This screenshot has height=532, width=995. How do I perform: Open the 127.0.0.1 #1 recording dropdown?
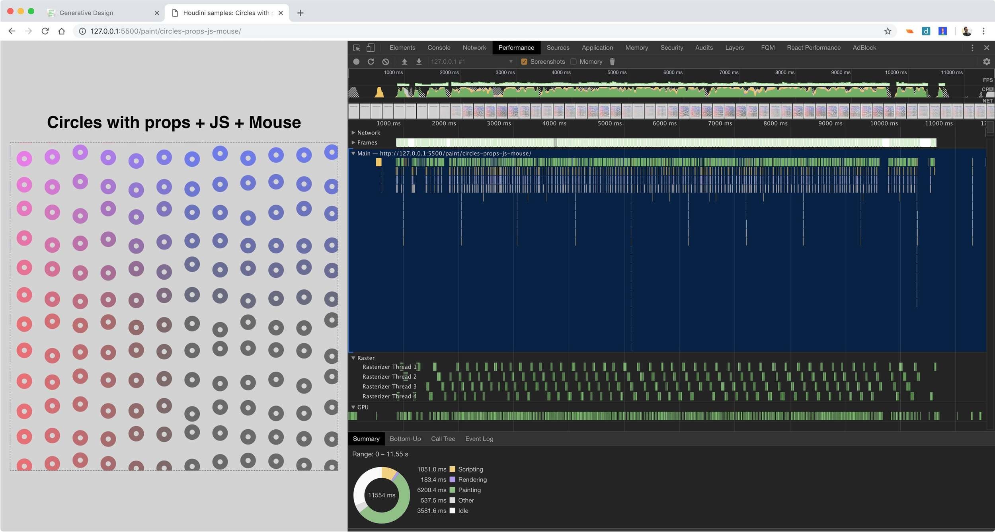tap(471, 62)
